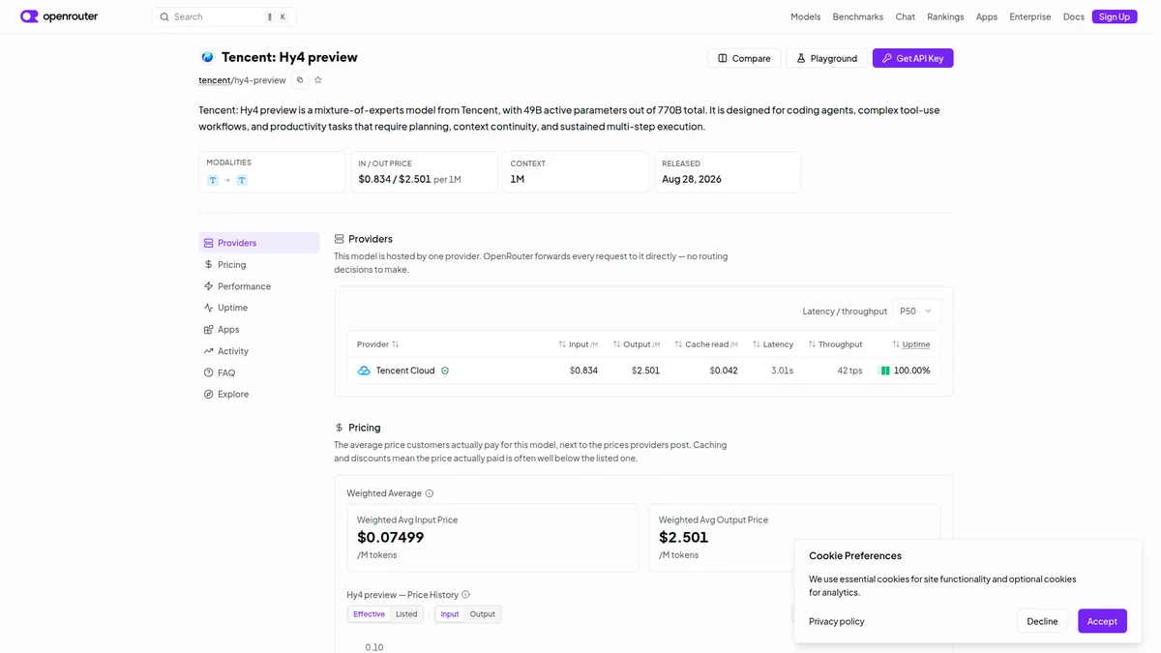Screen dimensions: 1161x653
Task: Open the Weighted Average info tooltip icon
Action: [430, 493]
